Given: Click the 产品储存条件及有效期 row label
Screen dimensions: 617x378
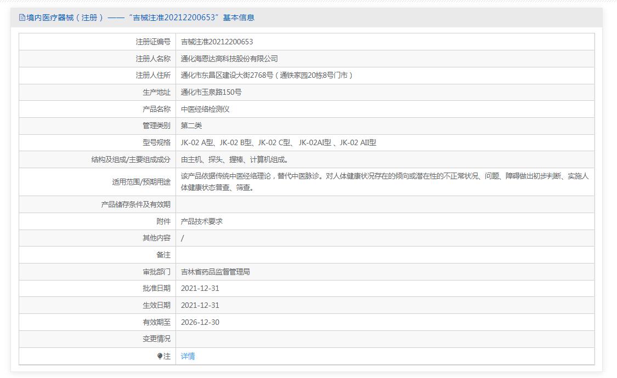Looking at the screenshot, I should [135, 204].
